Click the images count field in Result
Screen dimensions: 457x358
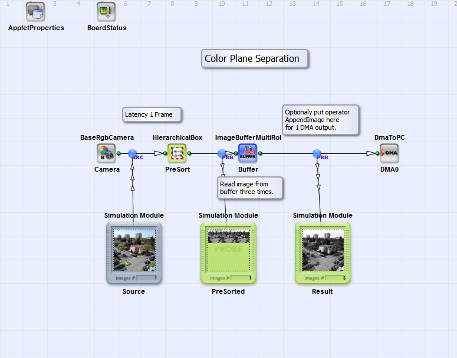coord(336,278)
